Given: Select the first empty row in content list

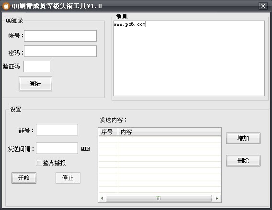Looking at the screenshot, I should pyautogui.click(x=159, y=140).
